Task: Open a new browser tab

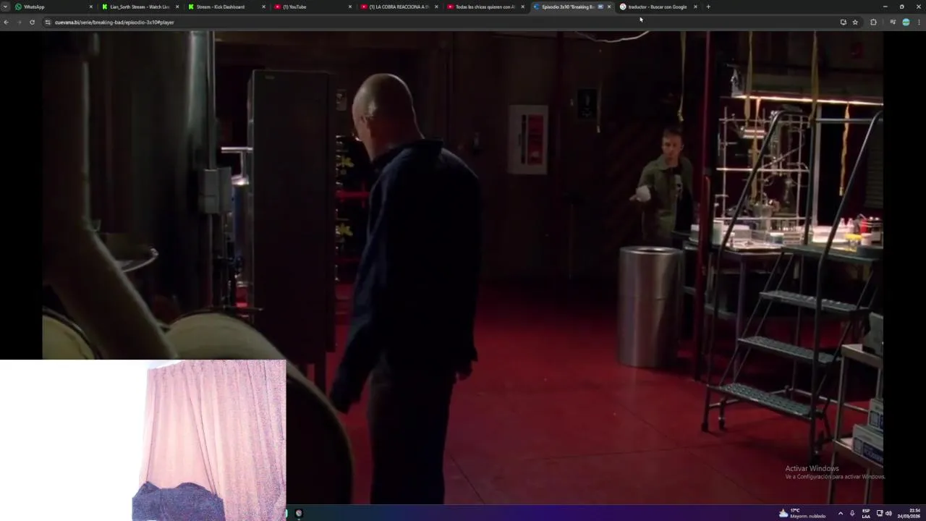Action: (708, 7)
